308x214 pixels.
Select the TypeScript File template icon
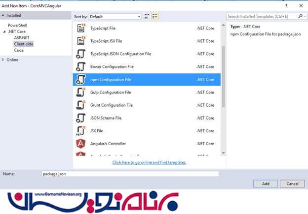pyautogui.click(x=81, y=29)
